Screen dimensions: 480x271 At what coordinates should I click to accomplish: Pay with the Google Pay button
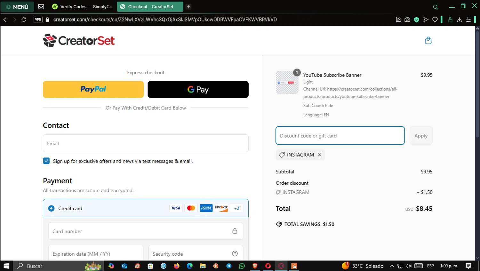click(x=198, y=89)
